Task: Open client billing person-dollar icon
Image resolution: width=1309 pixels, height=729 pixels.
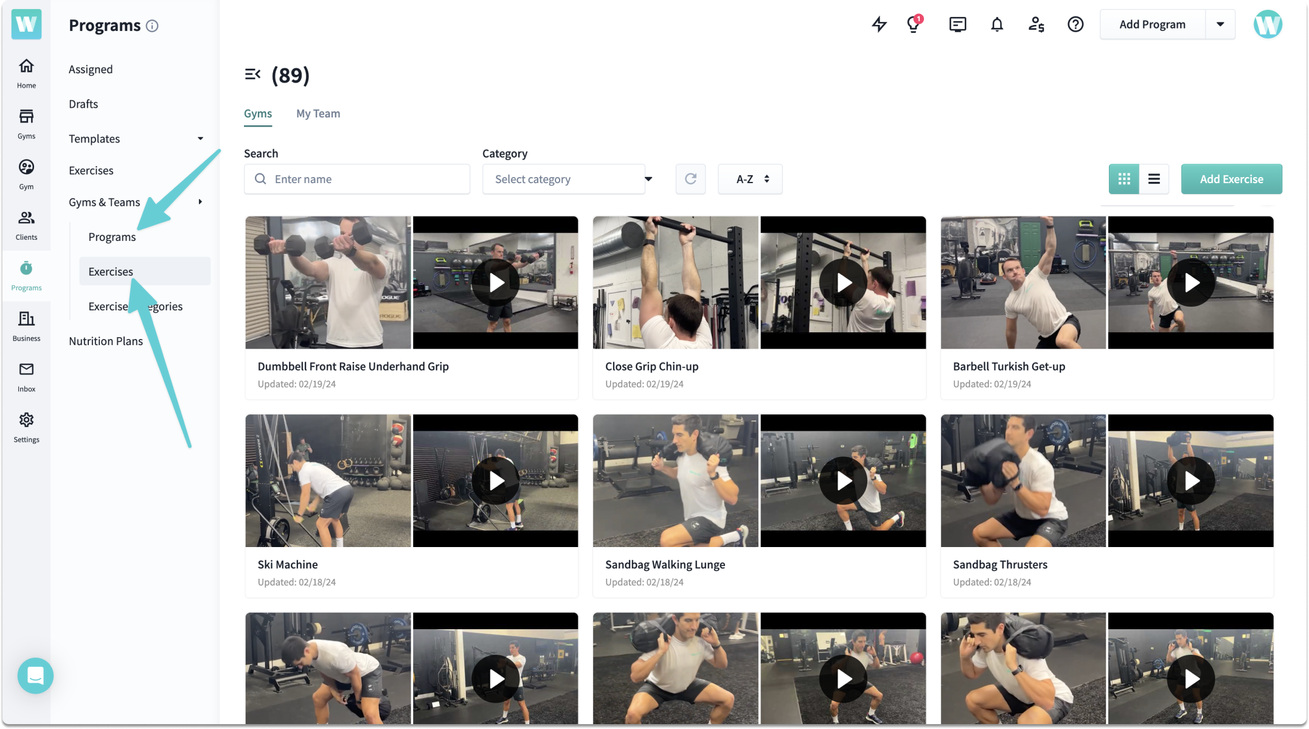Action: (x=1036, y=24)
